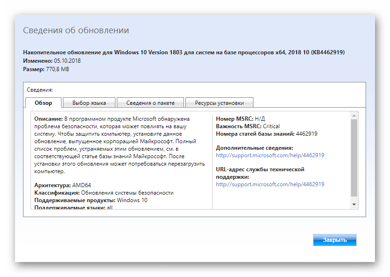
Task: Click the Поддерживаемые продукты Windows 10 line
Action: coord(91,200)
